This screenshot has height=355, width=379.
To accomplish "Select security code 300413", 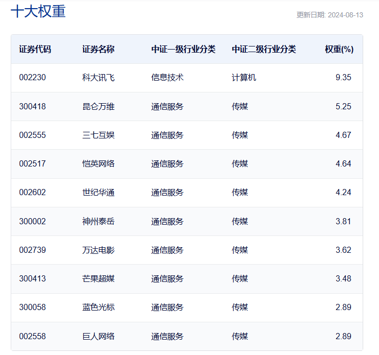I will click(32, 278).
